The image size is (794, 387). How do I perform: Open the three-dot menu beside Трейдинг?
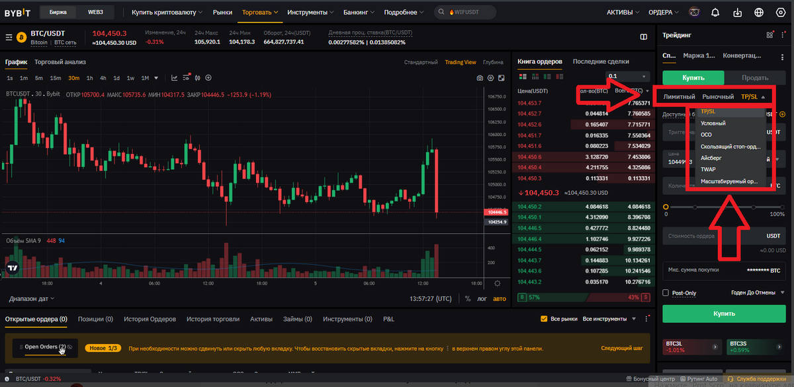click(x=784, y=35)
